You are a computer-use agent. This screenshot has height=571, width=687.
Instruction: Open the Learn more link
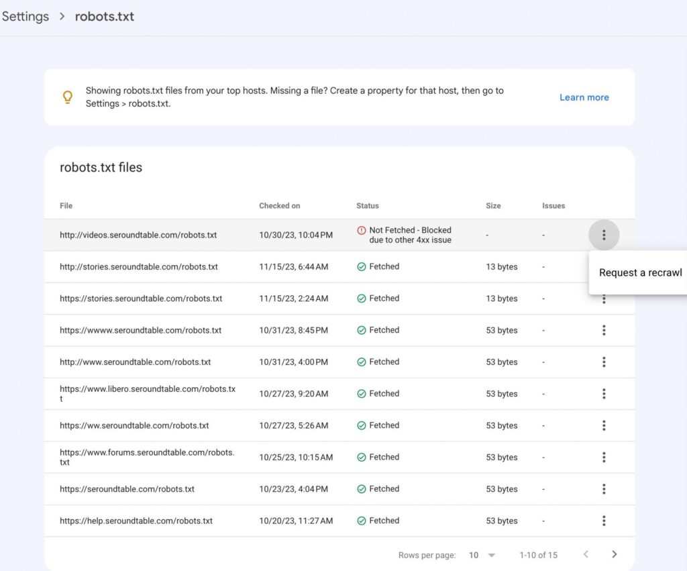(584, 97)
